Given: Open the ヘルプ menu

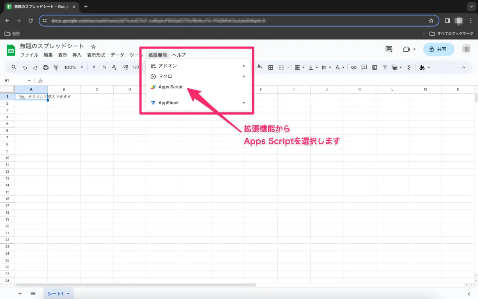Looking at the screenshot, I should tap(179, 55).
